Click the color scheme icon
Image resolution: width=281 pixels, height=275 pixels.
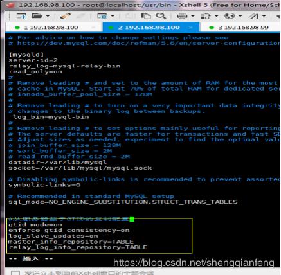[206, 16]
